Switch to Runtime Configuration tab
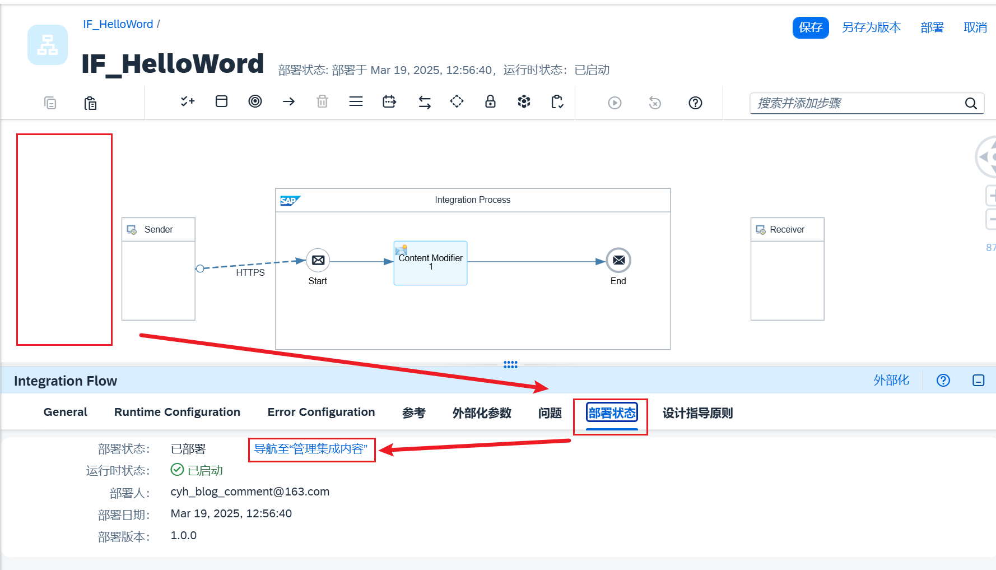Screen dimensions: 996x570 click(x=177, y=412)
